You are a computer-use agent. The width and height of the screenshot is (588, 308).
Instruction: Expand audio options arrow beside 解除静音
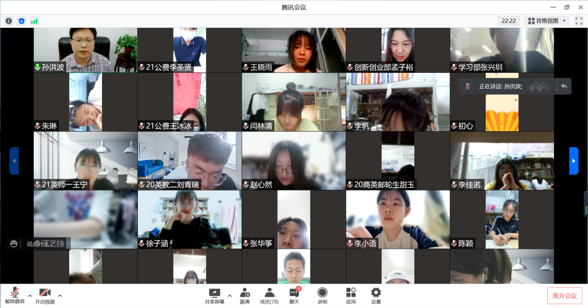click(x=29, y=295)
